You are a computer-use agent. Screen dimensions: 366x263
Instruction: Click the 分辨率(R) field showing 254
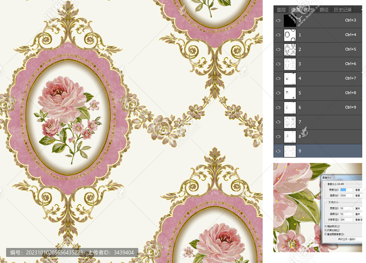tap(346, 220)
